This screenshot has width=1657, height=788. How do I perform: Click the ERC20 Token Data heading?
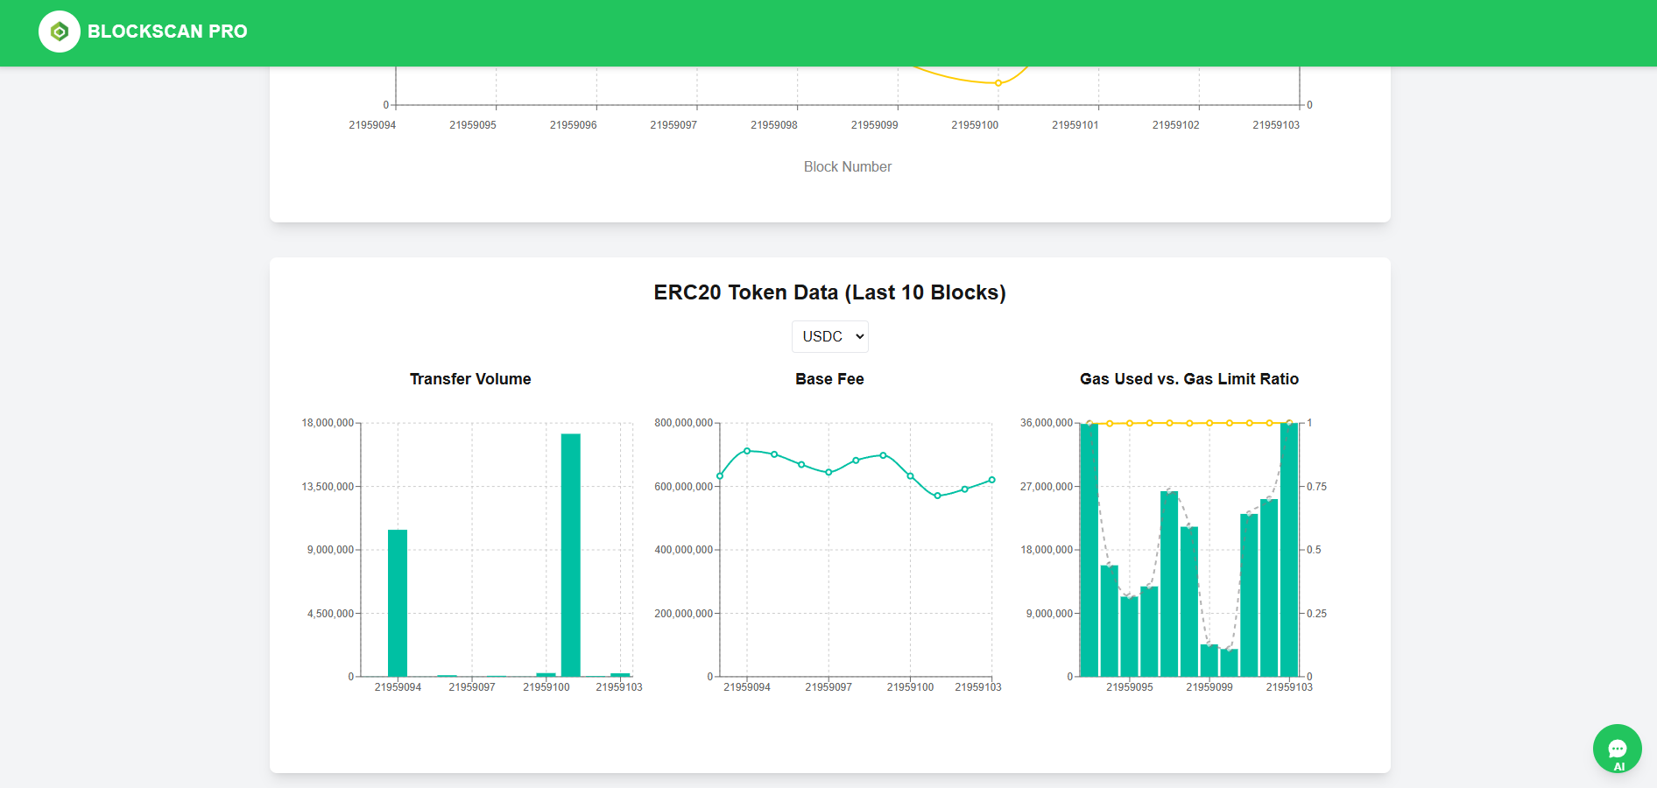point(829,292)
